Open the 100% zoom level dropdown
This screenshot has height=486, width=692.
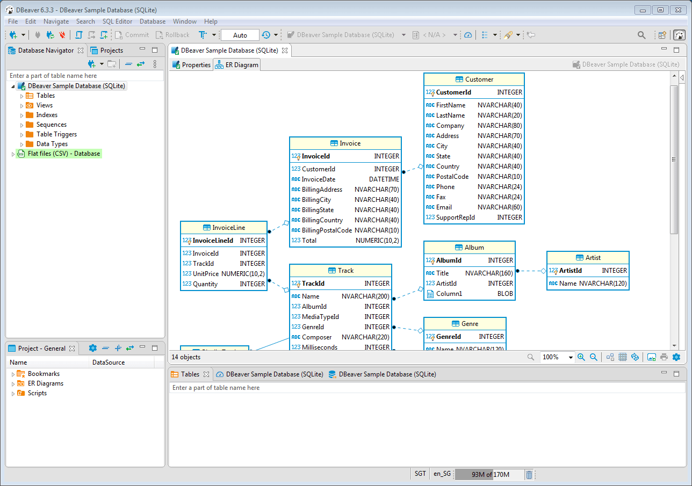(571, 358)
